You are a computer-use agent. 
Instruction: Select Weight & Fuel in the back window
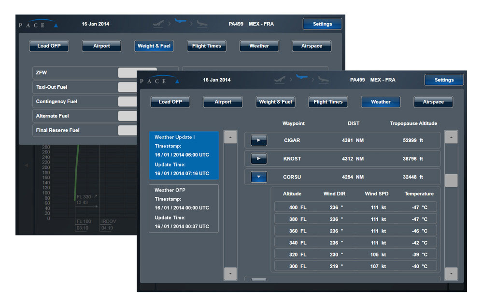tap(154, 46)
